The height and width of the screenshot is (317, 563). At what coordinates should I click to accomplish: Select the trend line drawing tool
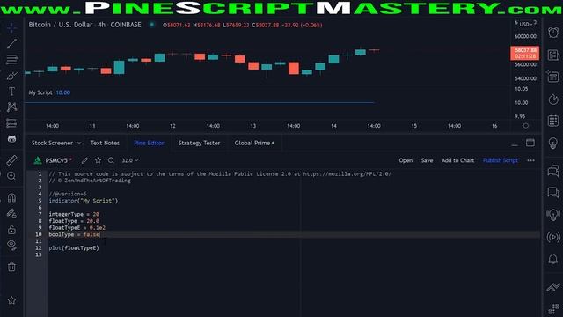[x=11, y=43]
